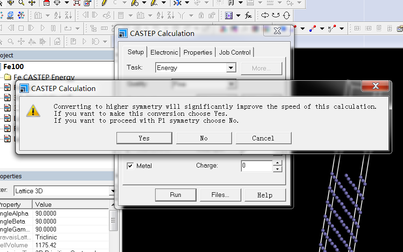
Task: Click the animation Stop square icon
Action: [x=21, y=28]
